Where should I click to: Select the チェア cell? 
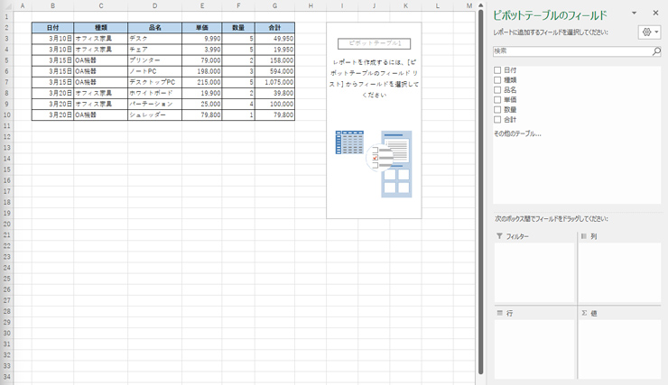coord(154,50)
